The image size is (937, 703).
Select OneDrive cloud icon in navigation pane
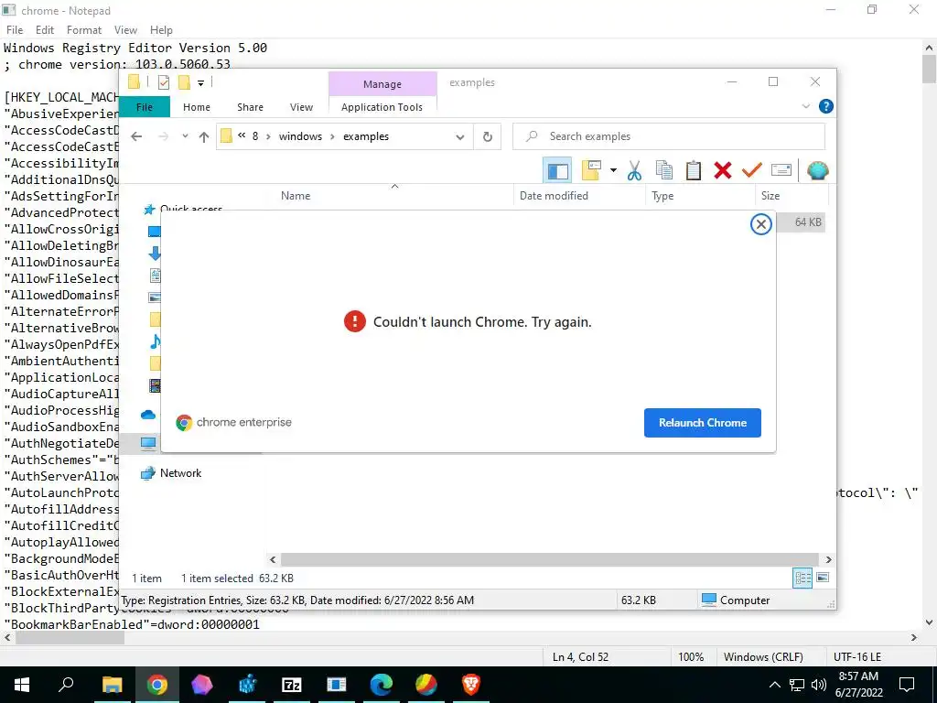[148, 415]
